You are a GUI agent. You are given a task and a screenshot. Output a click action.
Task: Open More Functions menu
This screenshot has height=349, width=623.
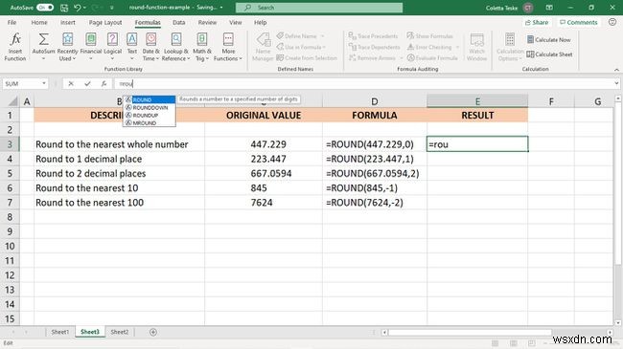(228, 47)
